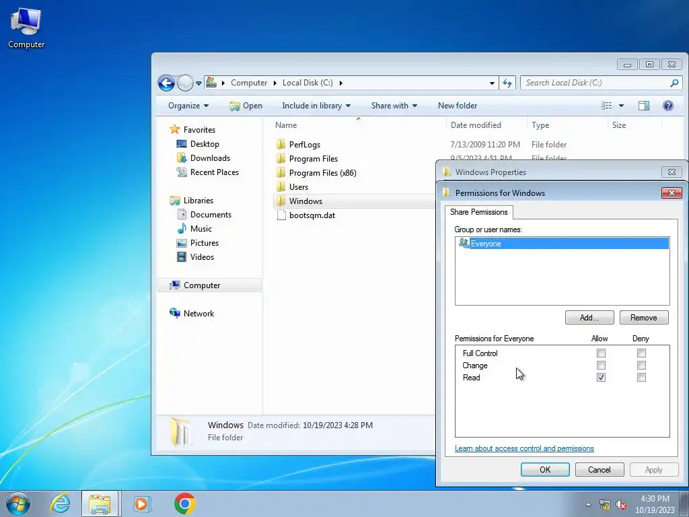Check Allow for Full Control
The width and height of the screenshot is (689, 517).
(x=601, y=353)
